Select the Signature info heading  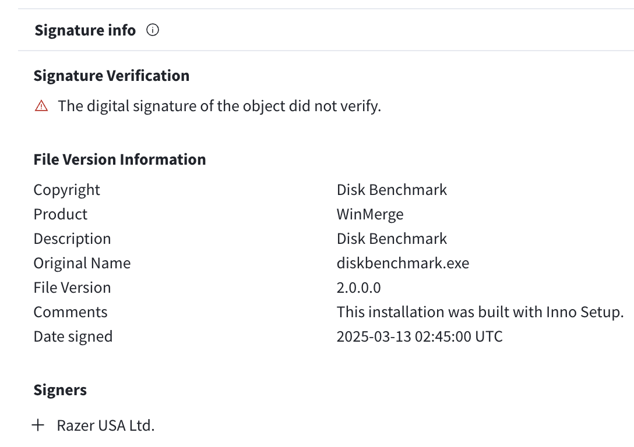(85, 30)
